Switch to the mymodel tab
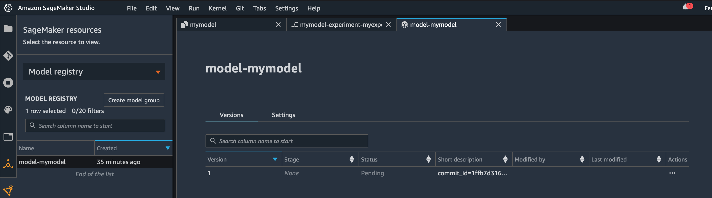This screenshot has width=712, height=198. click(231, 24)
